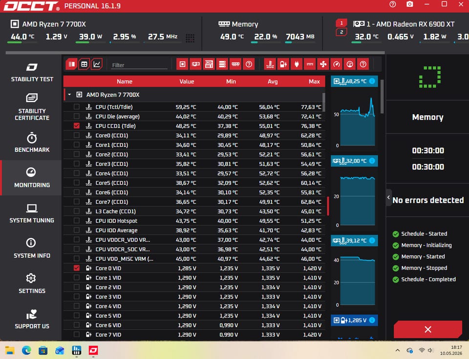Screen dimensions: 469x359
Task: Toggle the GPU sensors filter icon
Action: tap(195, 64)
